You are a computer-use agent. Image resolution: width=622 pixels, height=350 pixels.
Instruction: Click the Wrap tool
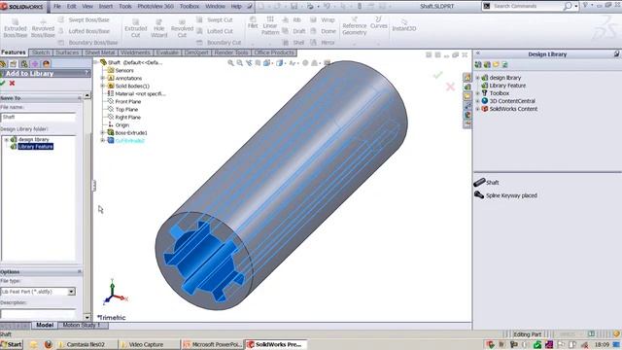coord(323,19)
